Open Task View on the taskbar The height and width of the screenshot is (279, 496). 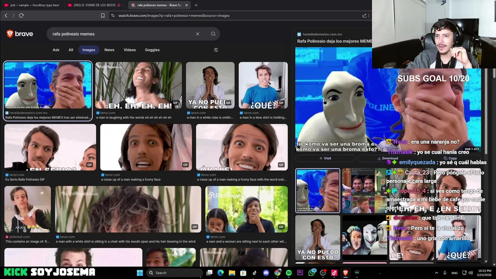(209, 273)
